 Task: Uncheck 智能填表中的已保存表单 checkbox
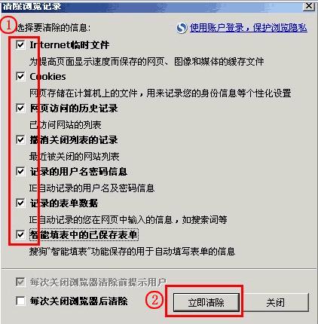click(20, 235)
